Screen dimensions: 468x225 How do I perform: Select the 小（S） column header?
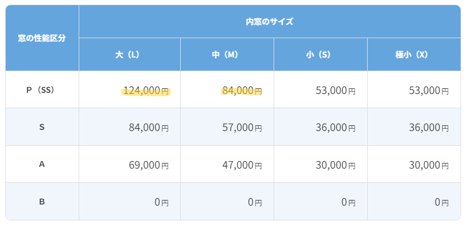click(320, 55)
